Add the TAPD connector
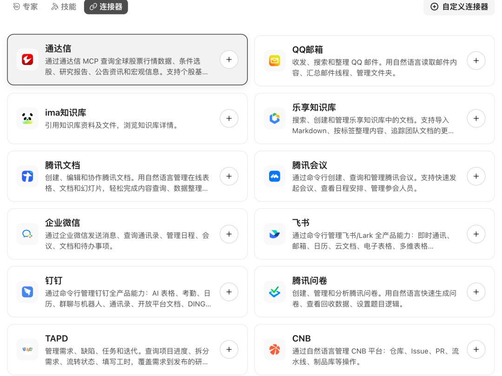502x376 pixels. (229, 350)
